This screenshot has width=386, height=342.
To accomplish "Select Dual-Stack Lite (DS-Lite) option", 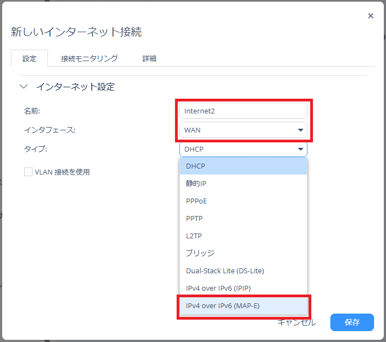I will click(243, 271).
